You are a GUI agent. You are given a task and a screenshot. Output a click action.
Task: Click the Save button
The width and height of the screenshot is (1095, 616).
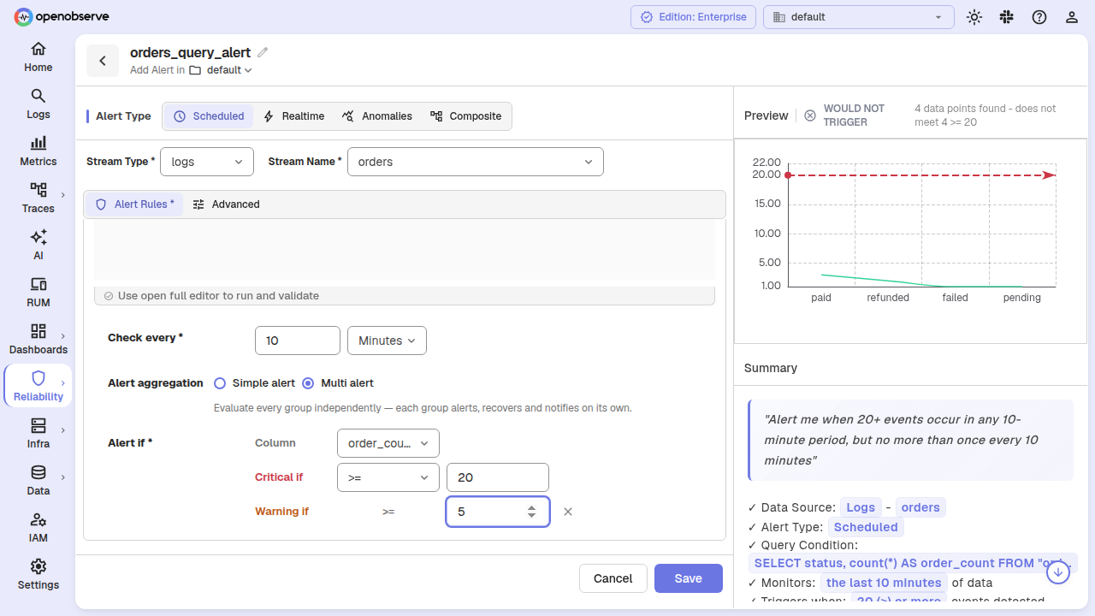click(x=689, y=578)
